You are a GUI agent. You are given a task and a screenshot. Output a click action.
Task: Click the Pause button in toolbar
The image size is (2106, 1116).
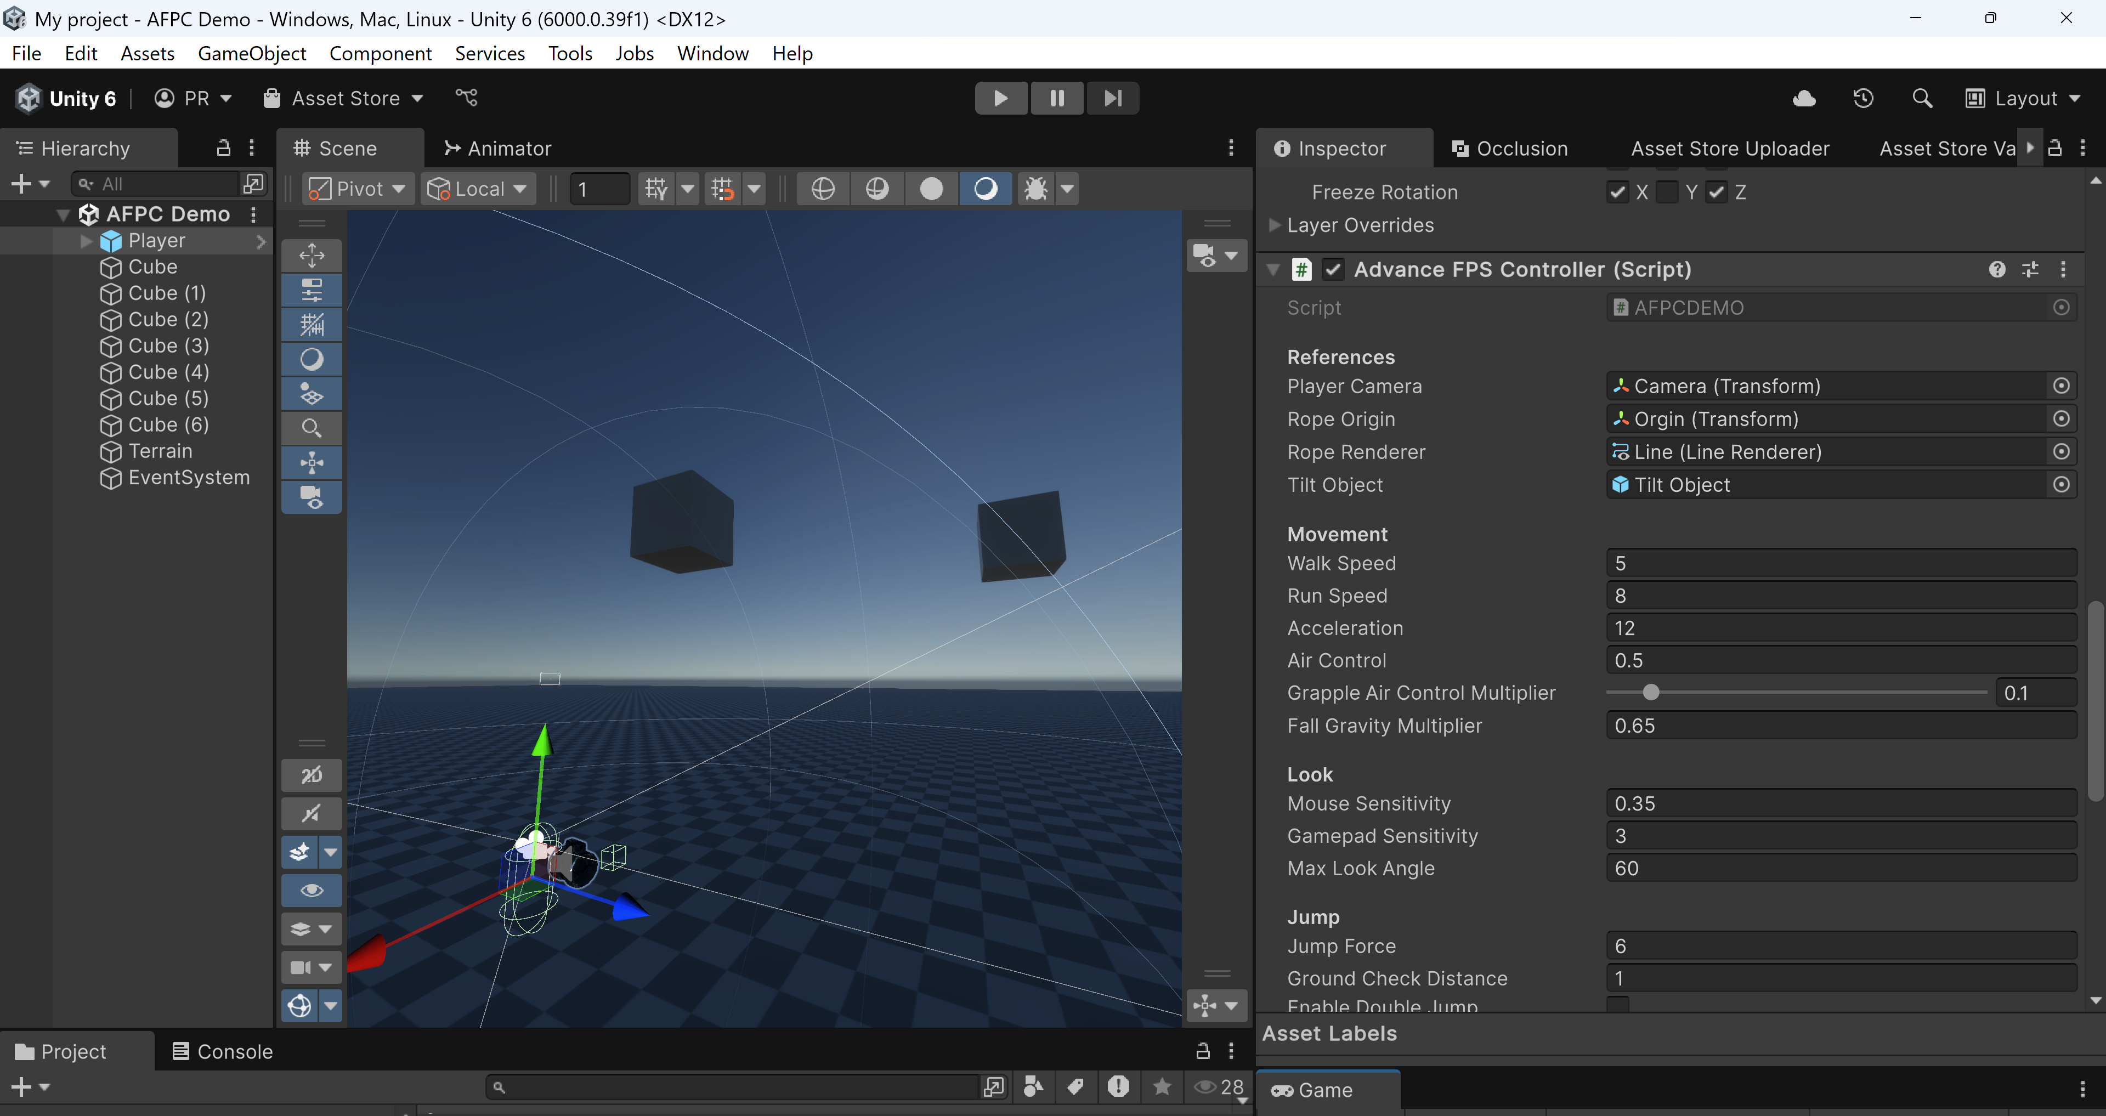tap(1056, 98)
